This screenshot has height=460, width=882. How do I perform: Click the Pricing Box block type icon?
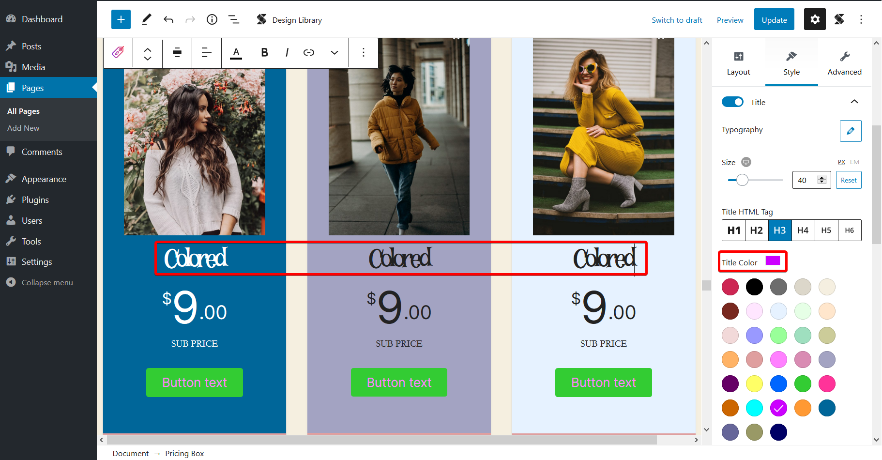(x=118, y=52)
